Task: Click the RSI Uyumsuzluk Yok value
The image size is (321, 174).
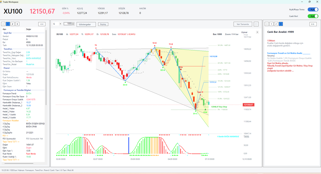Action: click(x=35, y=139)
